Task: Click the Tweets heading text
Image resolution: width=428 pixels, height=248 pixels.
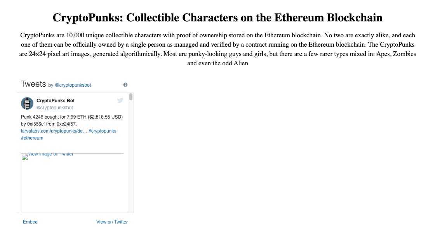Action: 33,84
